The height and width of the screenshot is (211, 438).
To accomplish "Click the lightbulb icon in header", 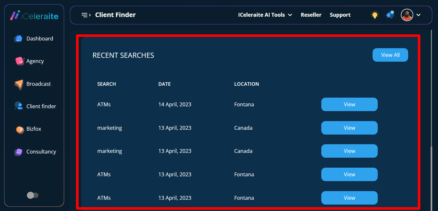I will click(375, 15).
